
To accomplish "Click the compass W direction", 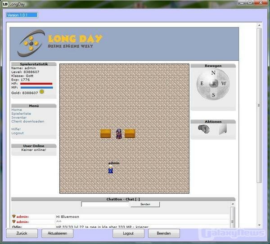I will (224, 84).
